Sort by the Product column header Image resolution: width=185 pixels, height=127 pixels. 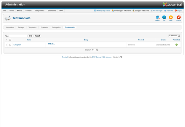141,40
